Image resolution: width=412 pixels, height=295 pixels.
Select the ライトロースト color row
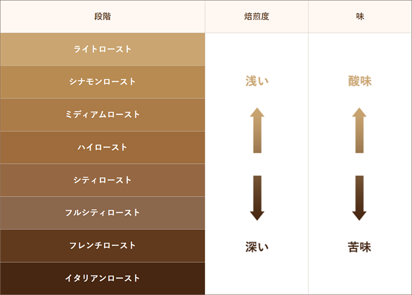[x=102, y=49]
